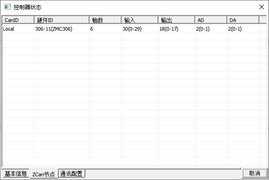Click the 取消 button

click(x=255, y=173)
